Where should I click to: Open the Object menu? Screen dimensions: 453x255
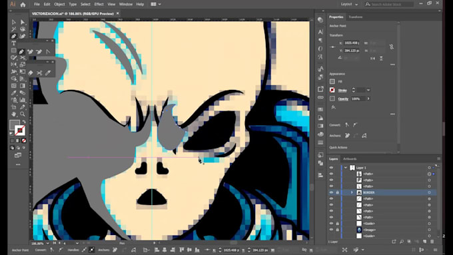(59, 5)
